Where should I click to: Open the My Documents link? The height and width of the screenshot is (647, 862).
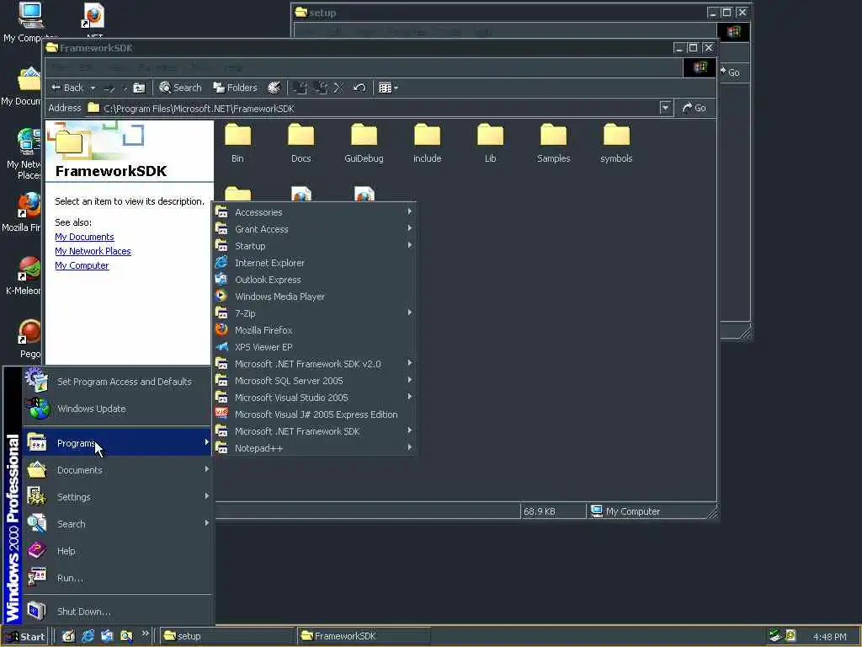85,237
